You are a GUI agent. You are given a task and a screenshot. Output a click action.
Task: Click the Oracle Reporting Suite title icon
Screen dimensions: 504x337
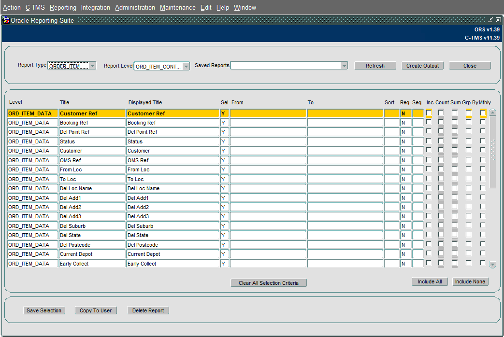(x=6, y=21)
